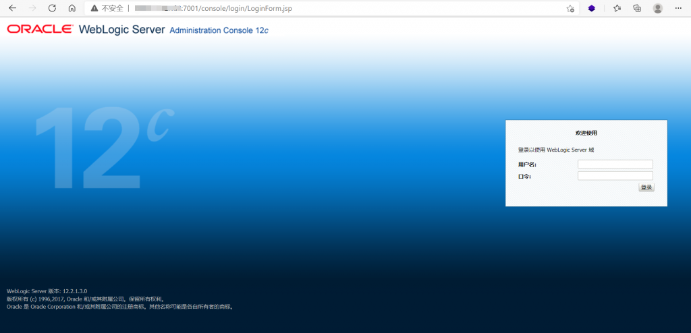This screenshot has height=333, width=691.
Task: Open the Favorites list
Action: pyautogui.click(x=617, y=8)
